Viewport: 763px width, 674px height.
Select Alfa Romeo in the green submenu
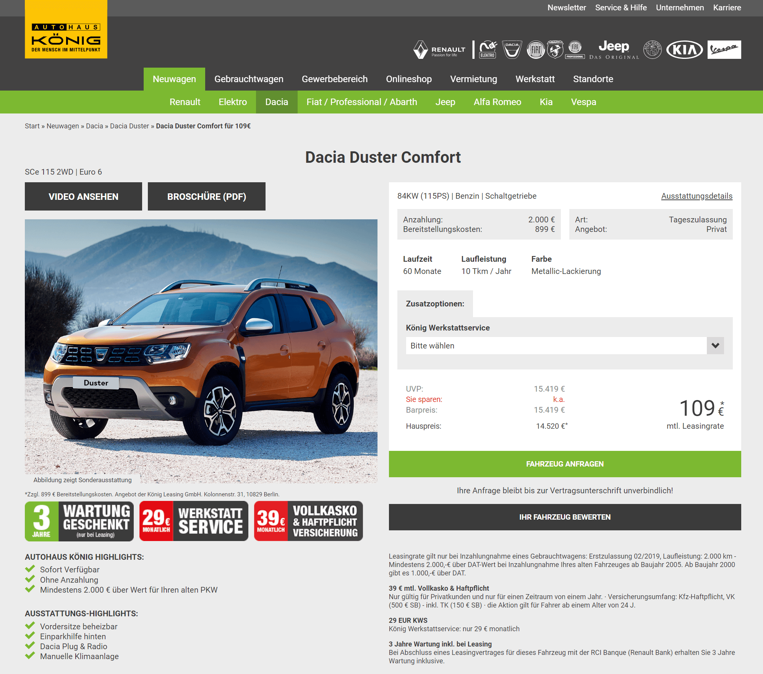click(497, 102)
